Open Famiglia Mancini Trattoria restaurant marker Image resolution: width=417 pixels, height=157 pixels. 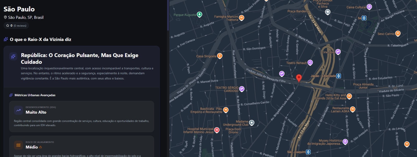[242, 18]
